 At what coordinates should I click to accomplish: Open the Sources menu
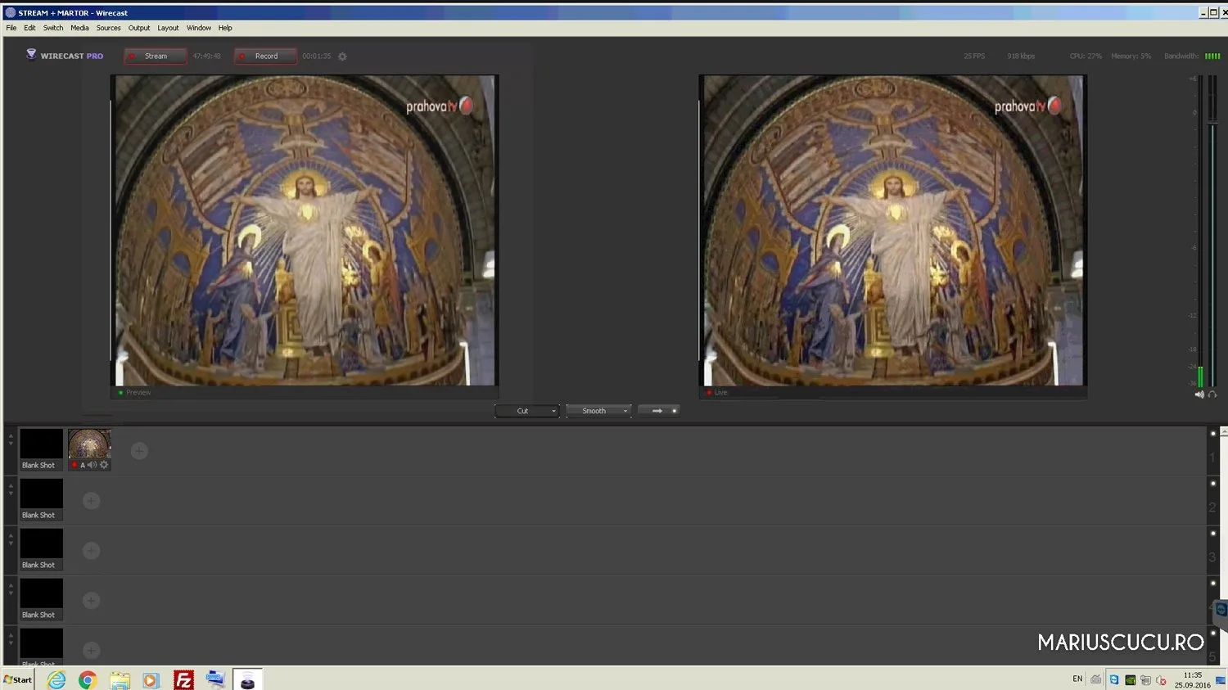click(108, 28)
